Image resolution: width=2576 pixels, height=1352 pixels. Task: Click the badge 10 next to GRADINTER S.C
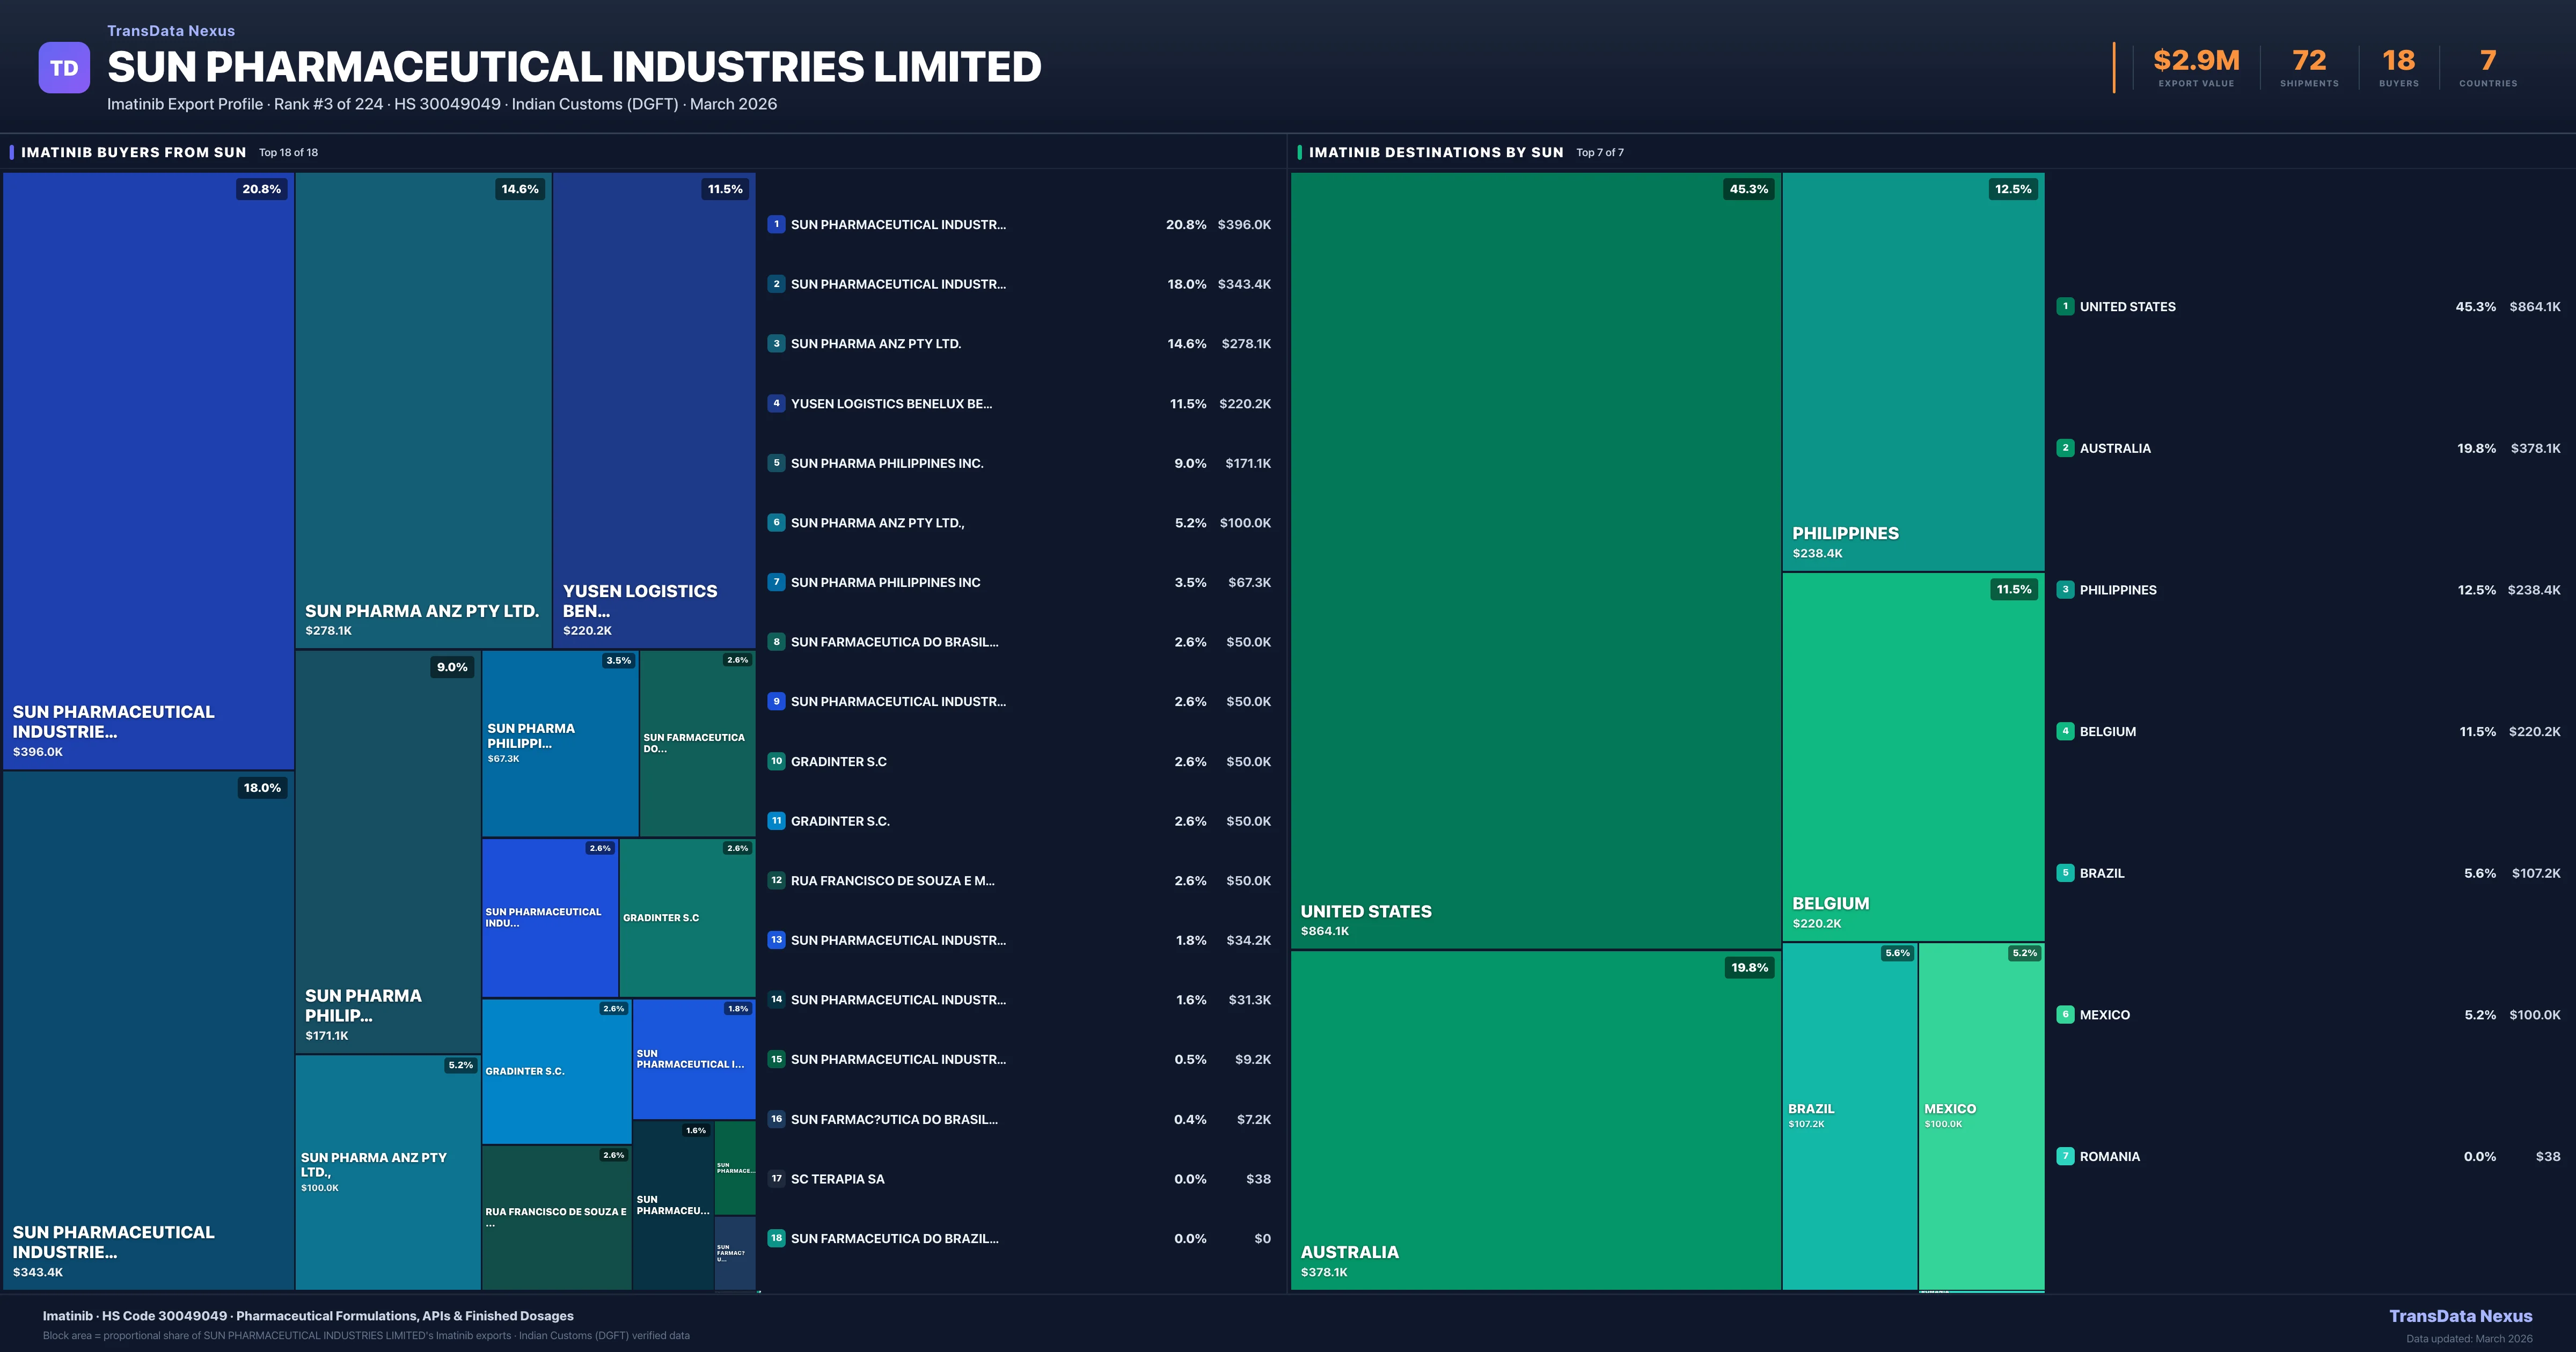tap(777, 761)
